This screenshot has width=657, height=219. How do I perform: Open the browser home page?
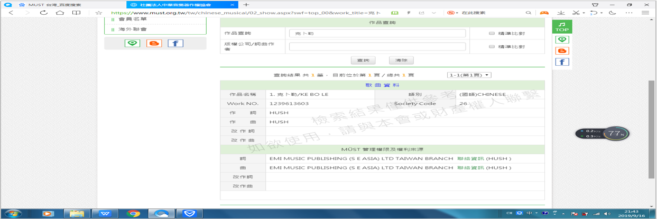60,13
